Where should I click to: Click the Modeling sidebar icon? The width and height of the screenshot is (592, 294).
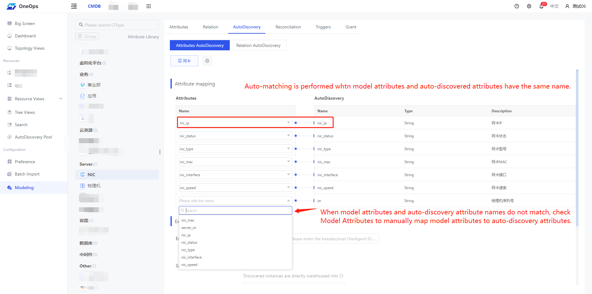[x=10, y=188]
